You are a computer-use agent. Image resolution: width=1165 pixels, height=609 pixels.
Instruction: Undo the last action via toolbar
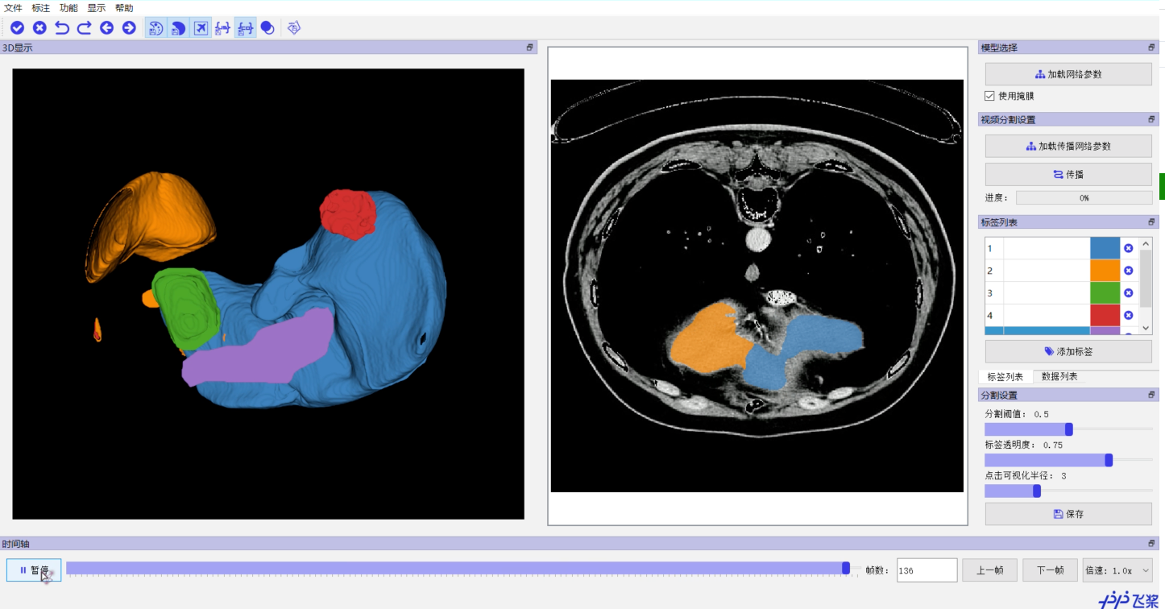point(62,28)
